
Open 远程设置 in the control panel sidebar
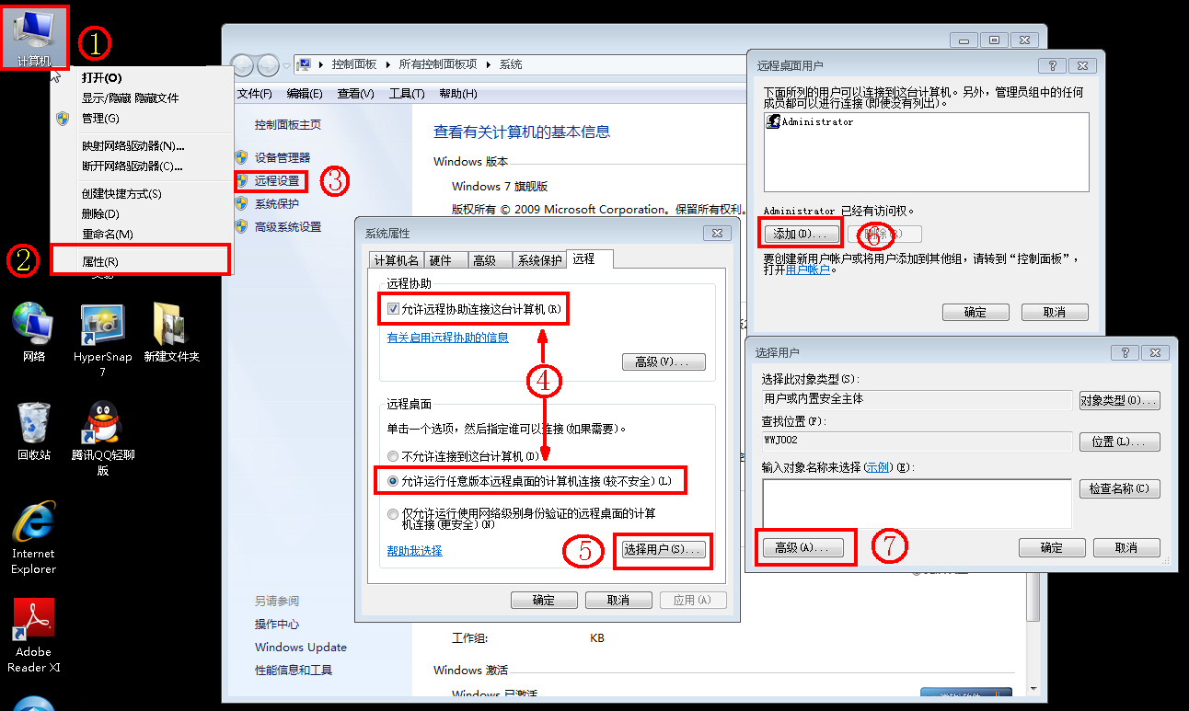tap(278, 180)
